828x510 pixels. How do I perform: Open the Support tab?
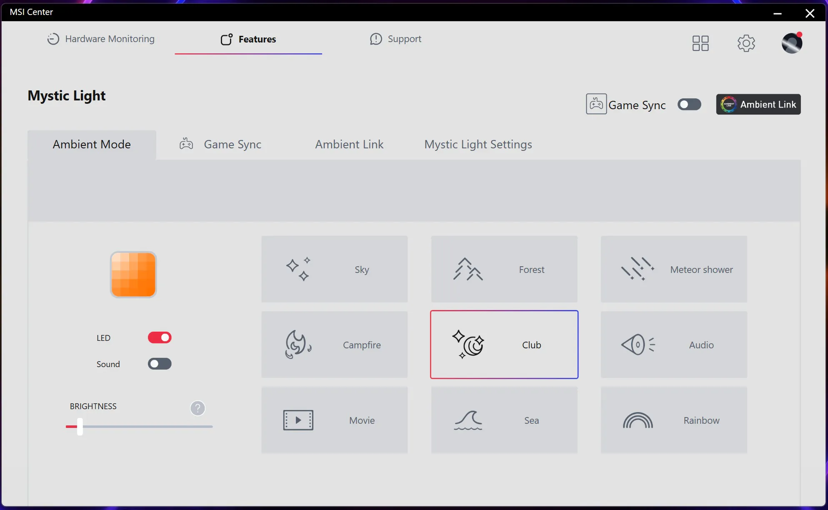(x=395, y=39)
